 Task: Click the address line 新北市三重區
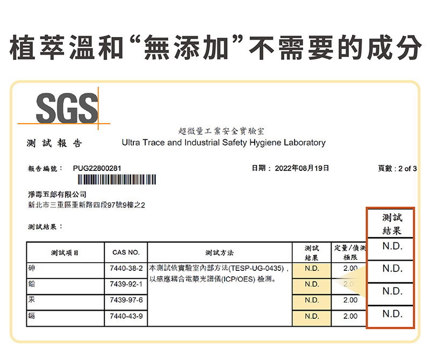(x=86, y=205)
